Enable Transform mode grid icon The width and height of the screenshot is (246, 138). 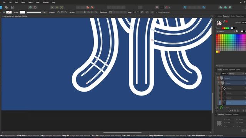tap(110, 12)
